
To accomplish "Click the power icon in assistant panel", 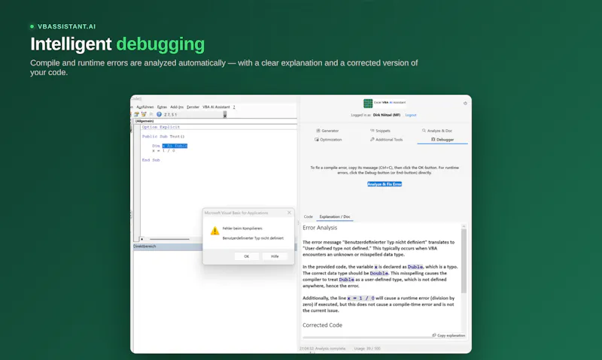I will (465, 103).
